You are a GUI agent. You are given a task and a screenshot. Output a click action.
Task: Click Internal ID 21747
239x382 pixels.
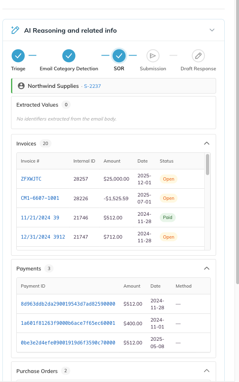point(80,237)
